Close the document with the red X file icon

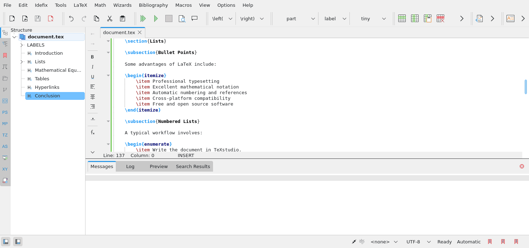point(51,18)
